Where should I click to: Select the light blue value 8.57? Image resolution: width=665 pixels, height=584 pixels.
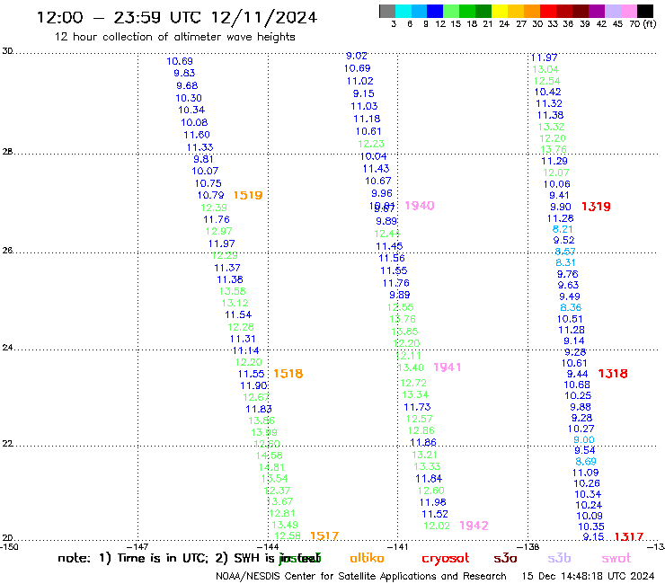tap(565, 252)
